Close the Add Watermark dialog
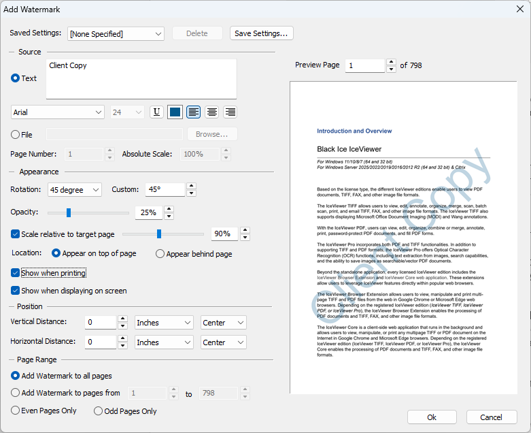The width and height of the screenshot is (531, 433). [520, 9]
